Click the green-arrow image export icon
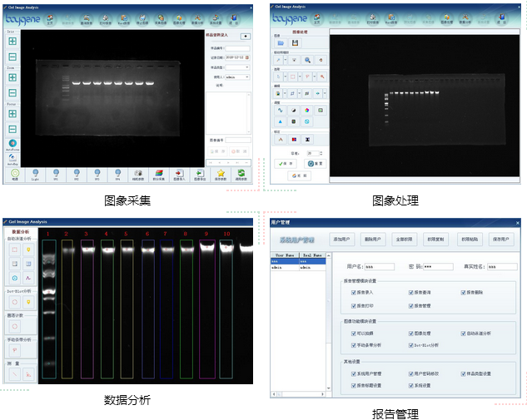 (200, 175)
